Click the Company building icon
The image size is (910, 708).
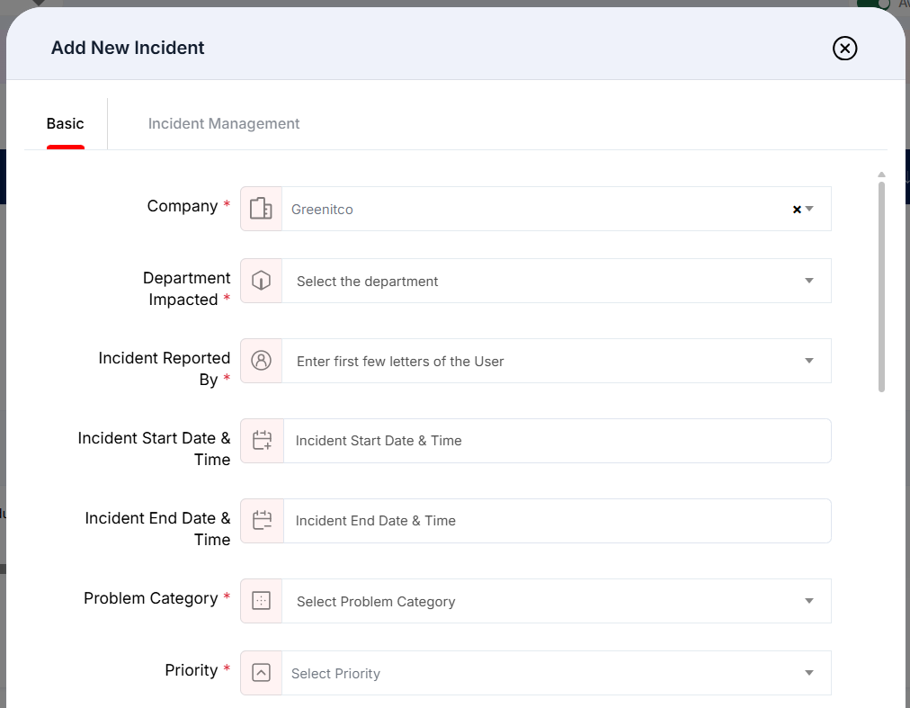click(x=261, y=209)
